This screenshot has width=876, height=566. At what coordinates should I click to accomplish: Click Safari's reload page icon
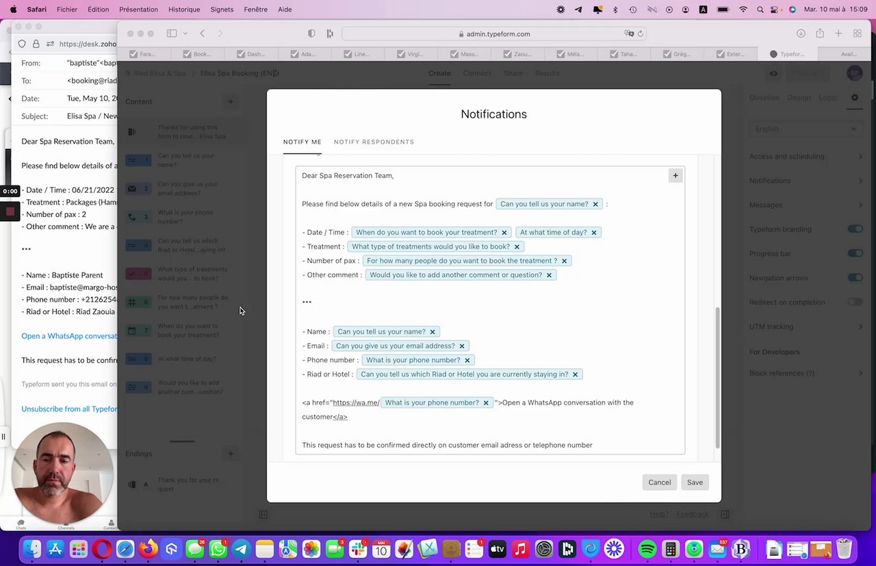click(x=641, y=34)
